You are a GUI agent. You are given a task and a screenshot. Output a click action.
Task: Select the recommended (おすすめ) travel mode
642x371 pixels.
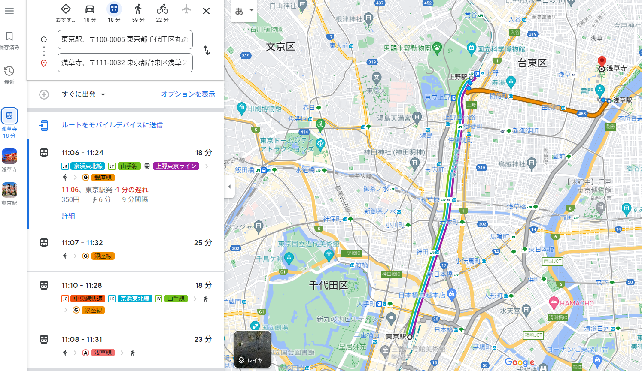66,13
